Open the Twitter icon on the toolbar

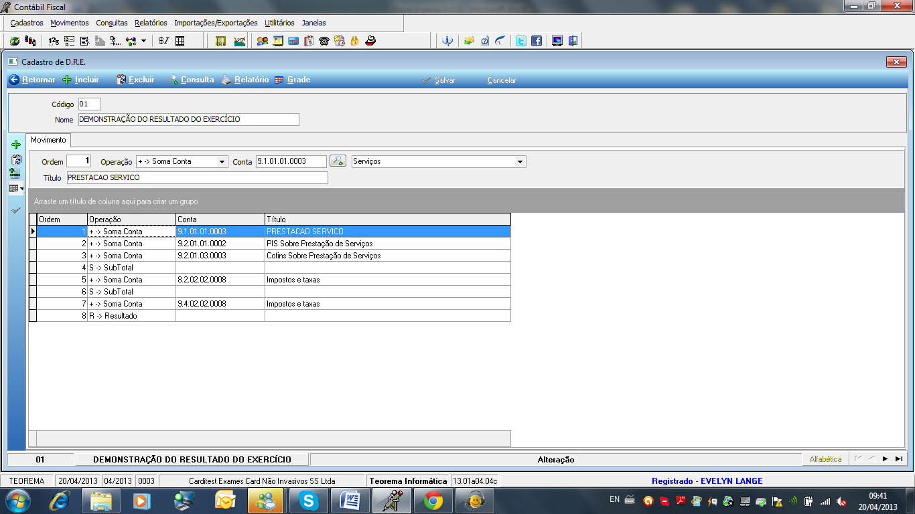[520, 41]
